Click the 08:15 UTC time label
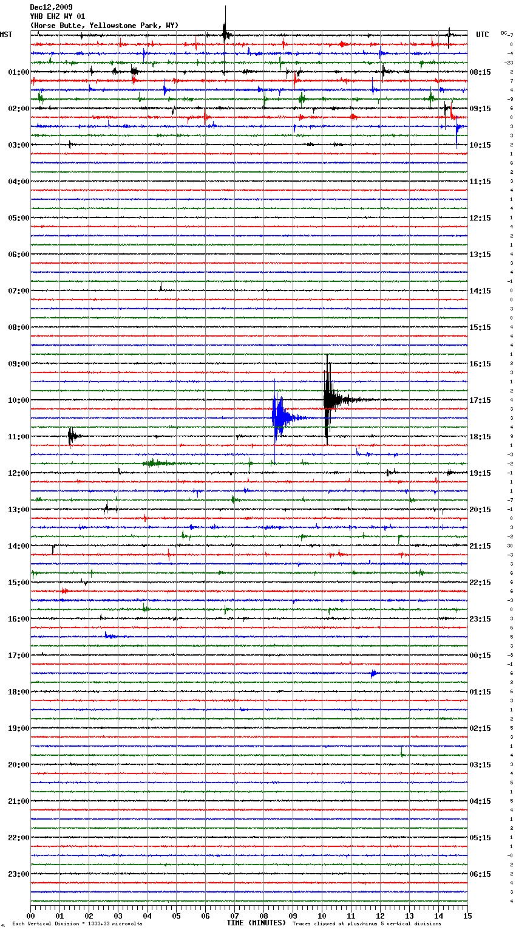 (x=480, y=72)
